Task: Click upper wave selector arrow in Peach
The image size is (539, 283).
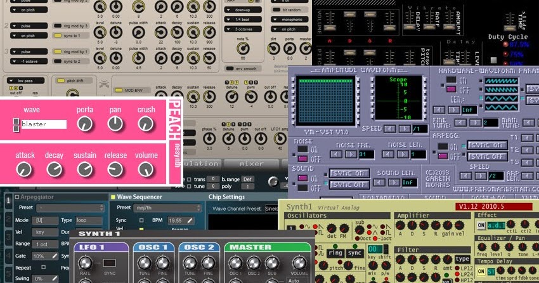Action: click(x=16, y=121)
